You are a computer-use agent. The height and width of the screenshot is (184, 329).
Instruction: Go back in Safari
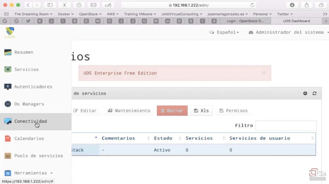click(28, 5)
